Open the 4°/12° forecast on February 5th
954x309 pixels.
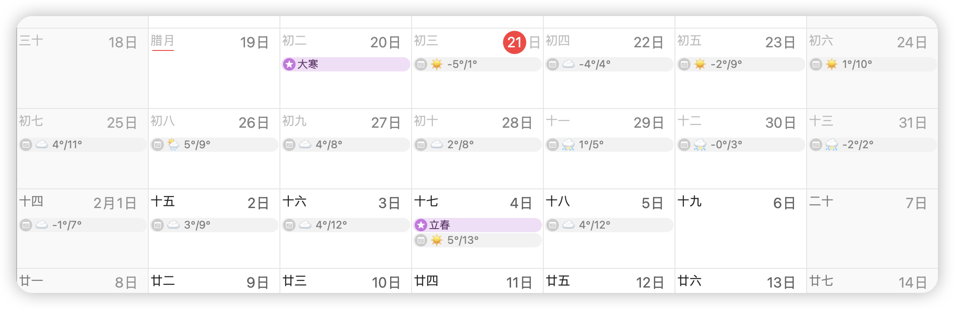pyautogui.click(x=609, y=225)
